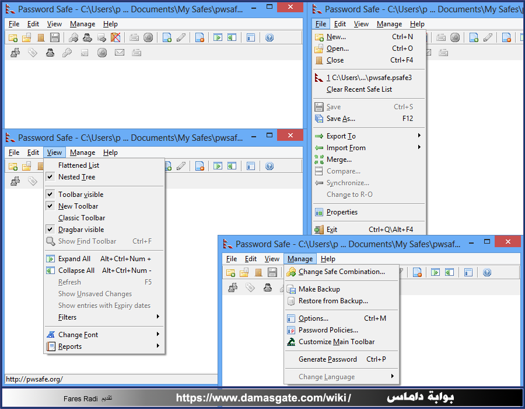The height and width of the screenshot is (409, 525).
Task: Click Delete Entry icon in top-left window toolbar
Action: [x=199, y=37]
